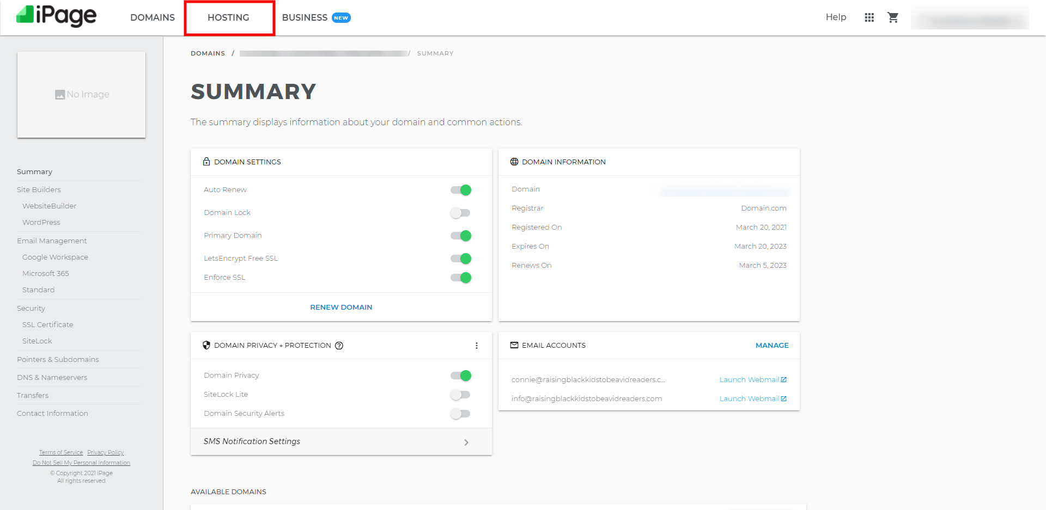The height and width of the screenshot is (510, 1046).
Task: Enable the Domain Lock toggle
Action: click(460, 213)
